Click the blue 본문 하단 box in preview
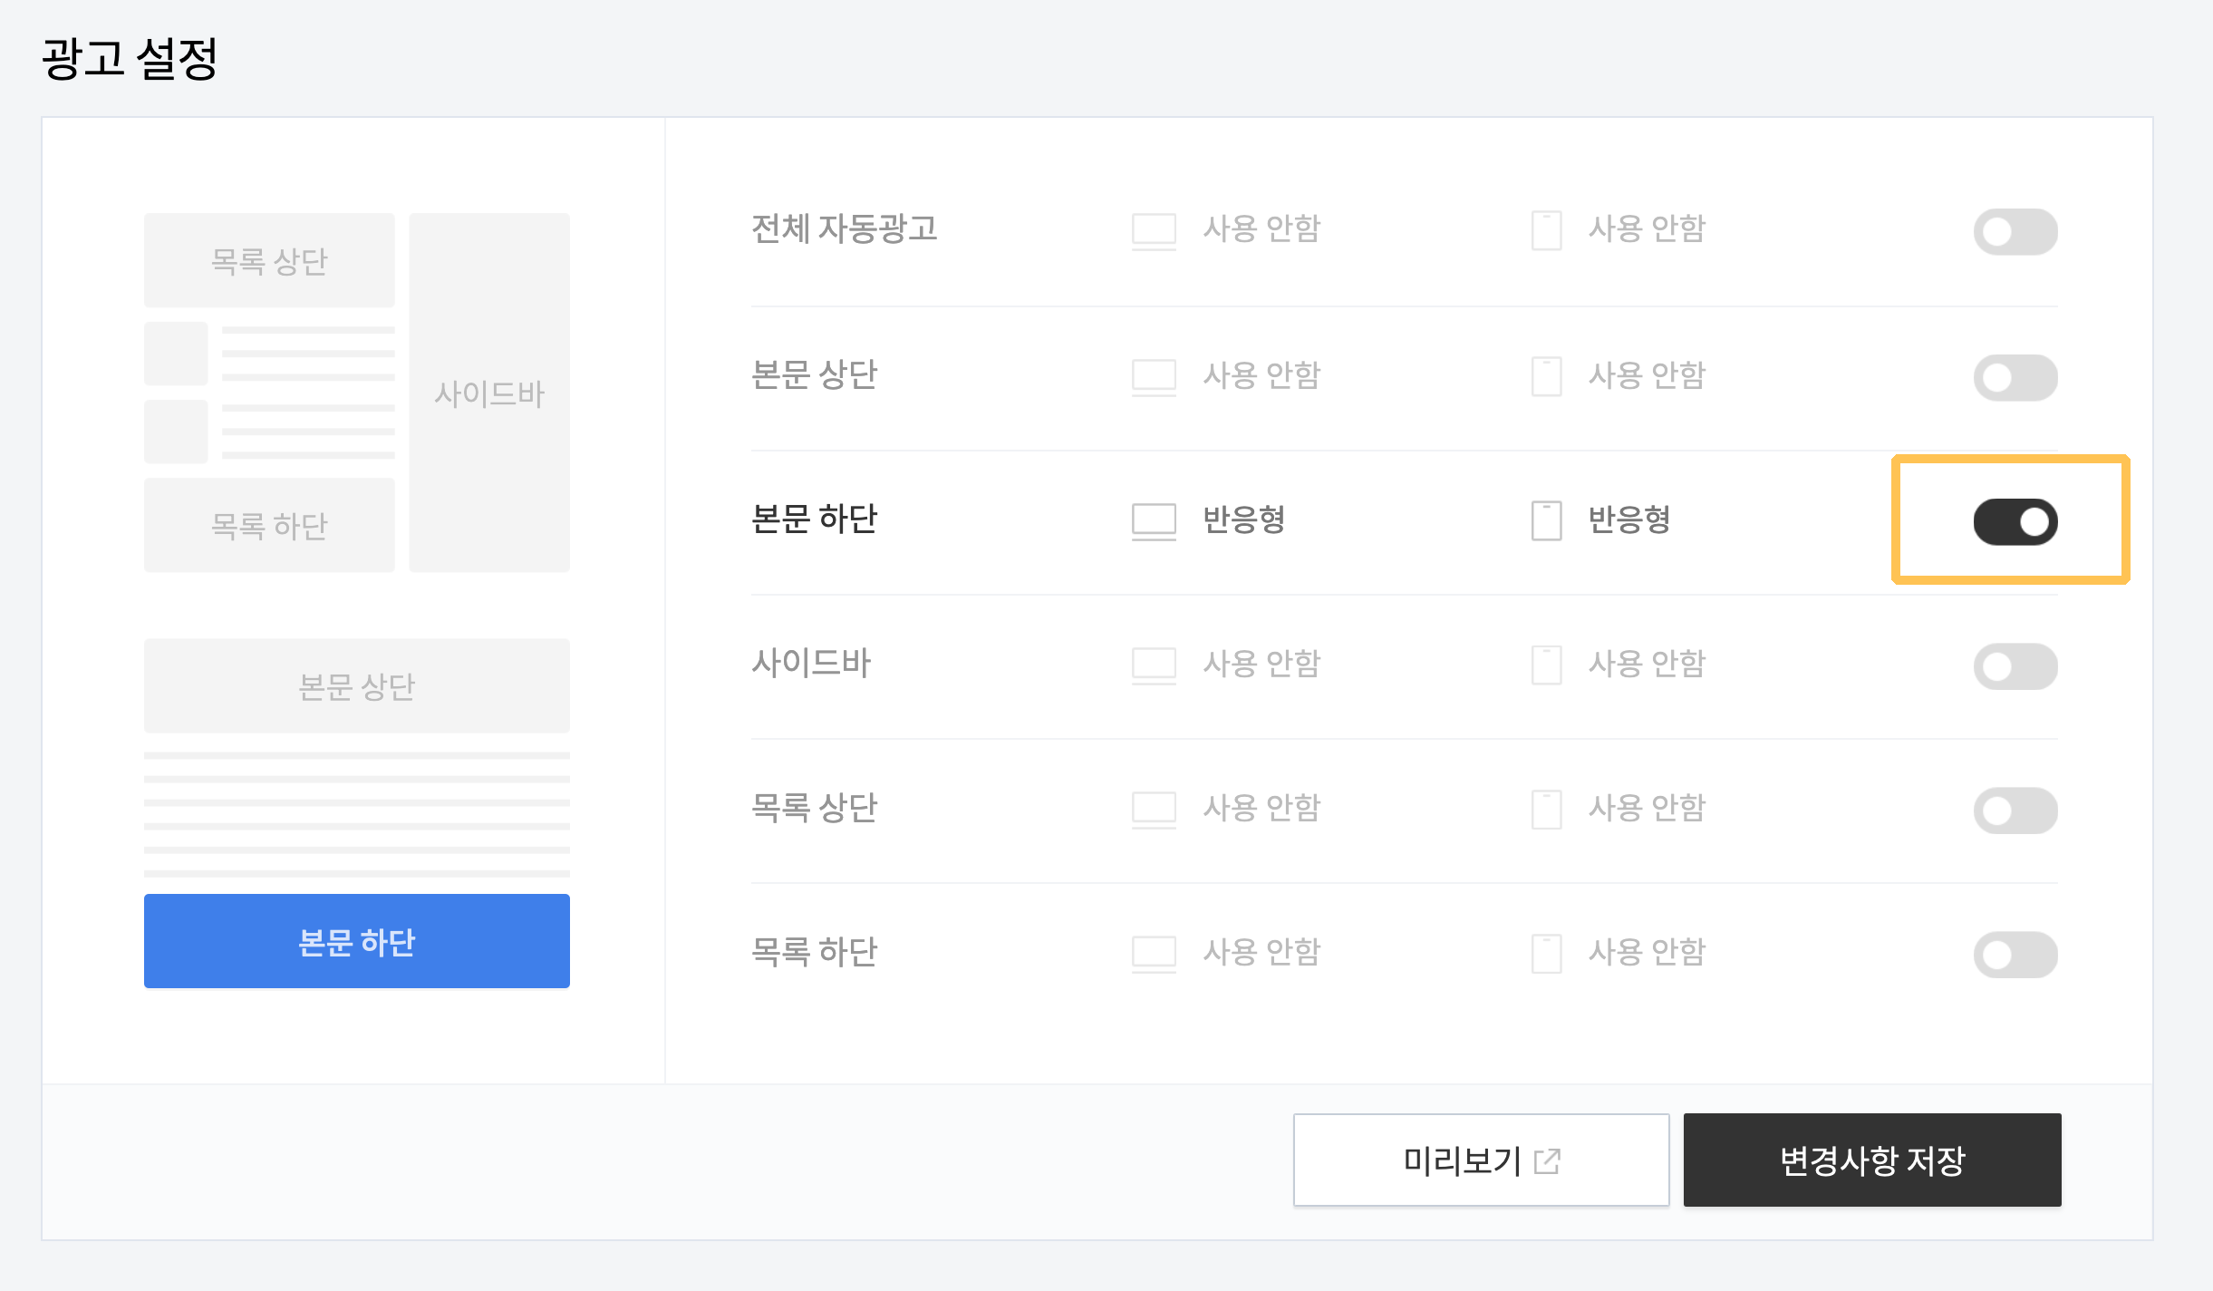 356,940
